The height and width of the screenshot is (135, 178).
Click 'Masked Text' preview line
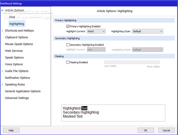tap(73, 116)
